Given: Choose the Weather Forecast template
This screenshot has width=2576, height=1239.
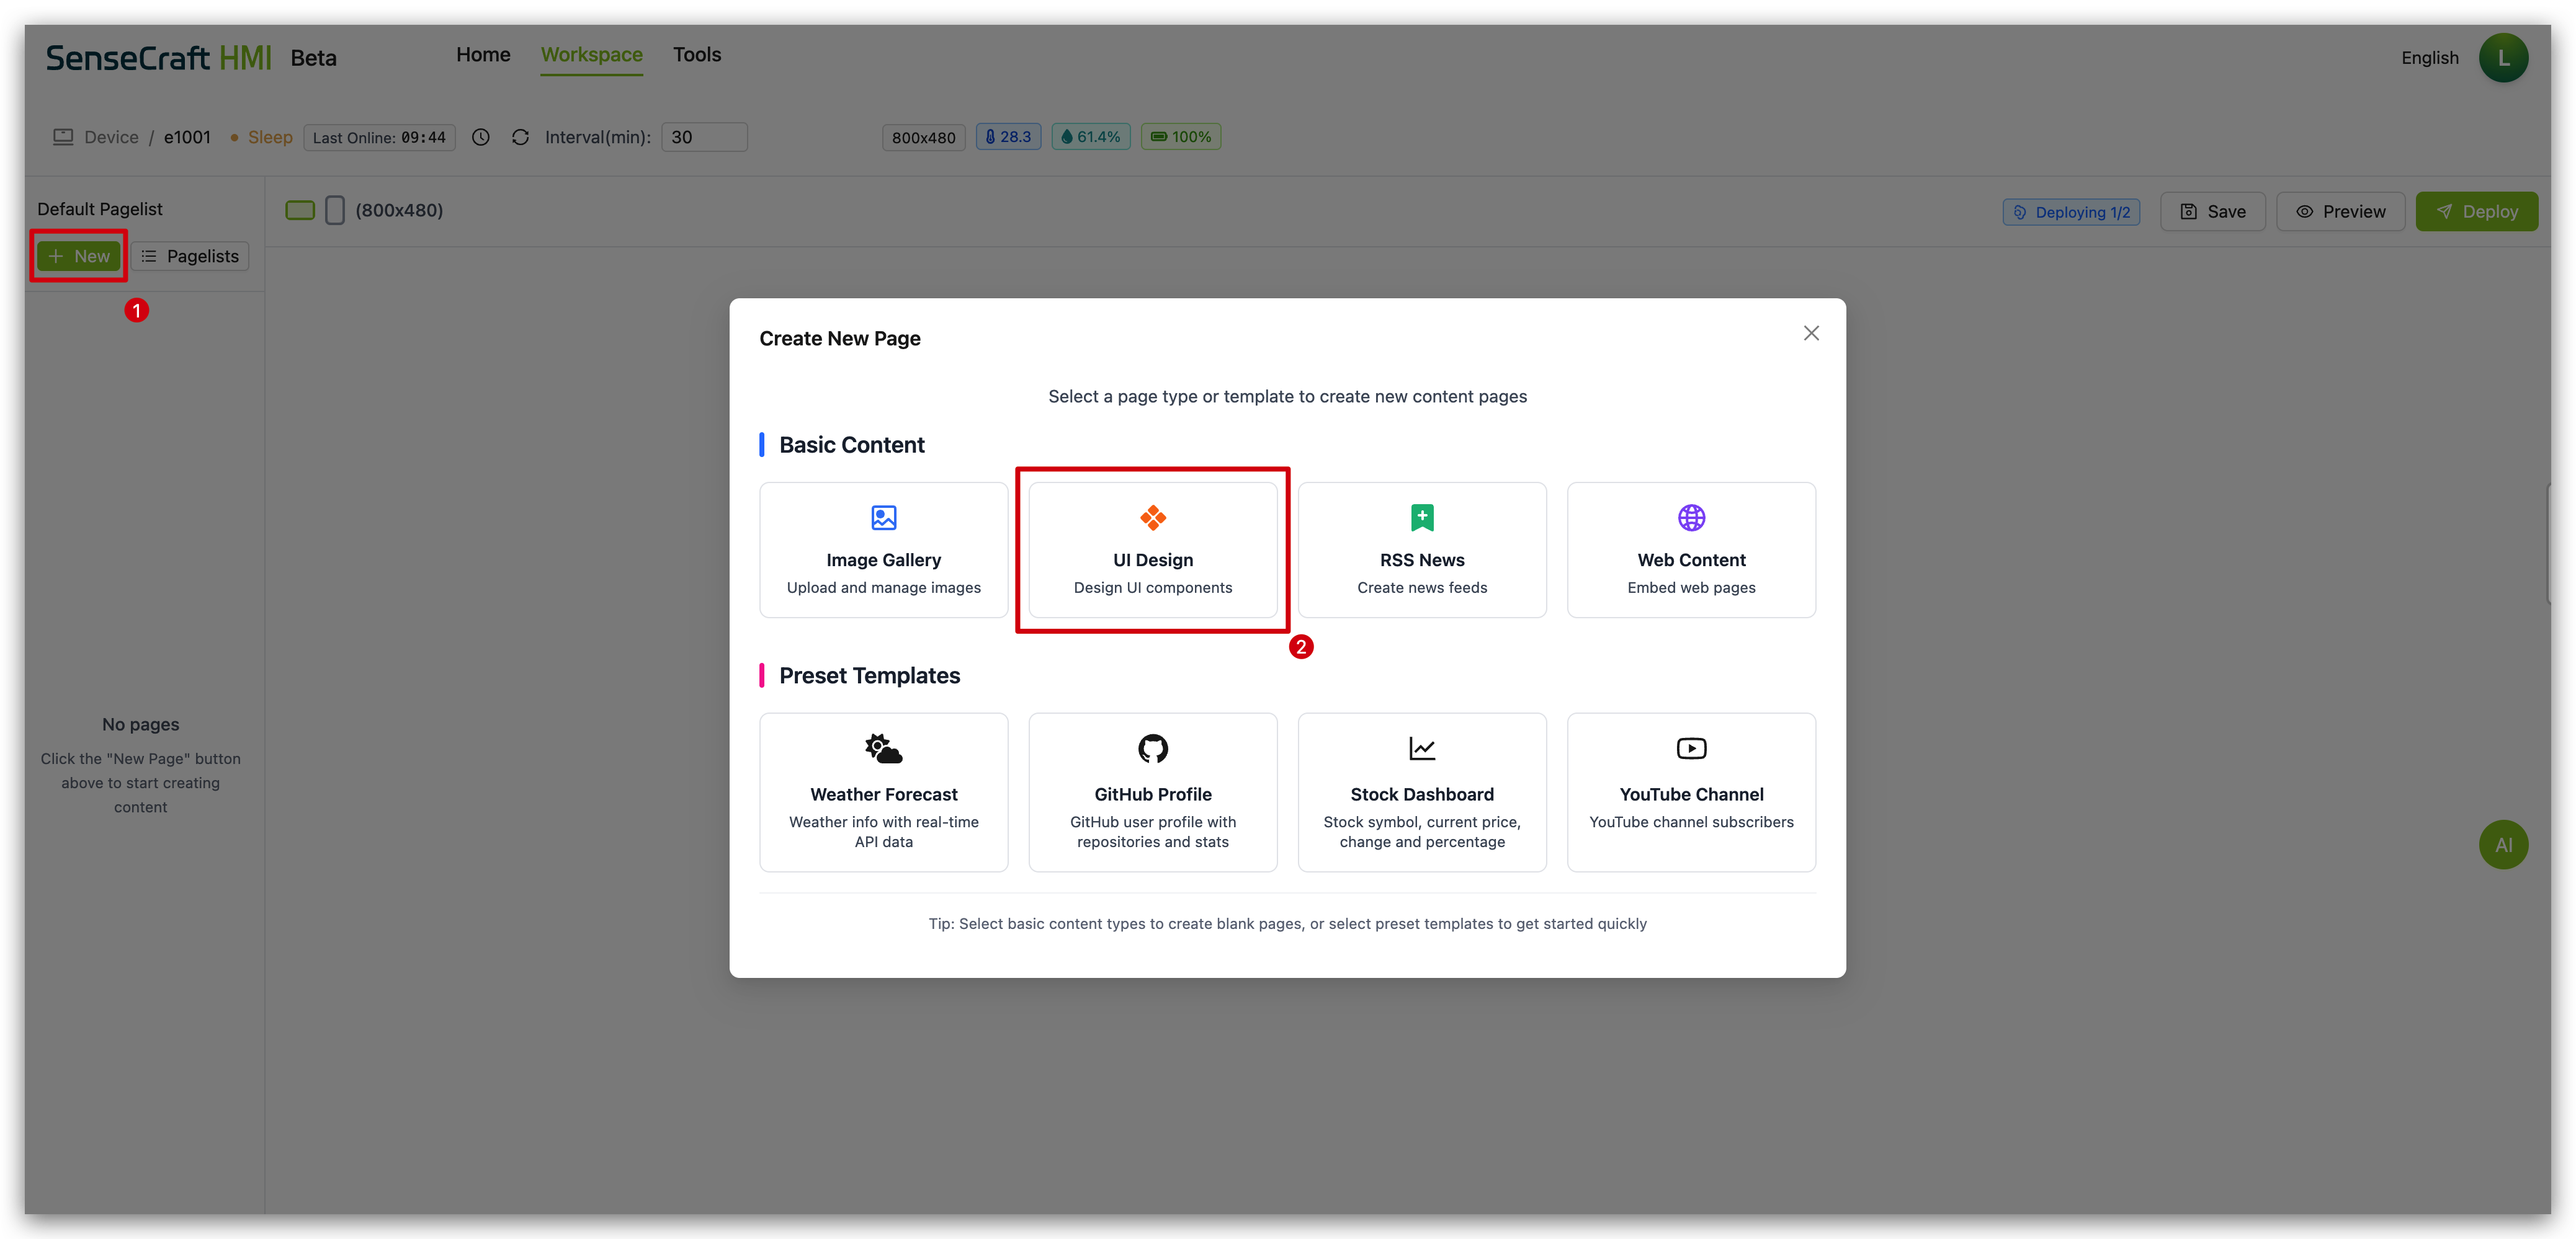Looking at the screenshot, I should point(883,791).
